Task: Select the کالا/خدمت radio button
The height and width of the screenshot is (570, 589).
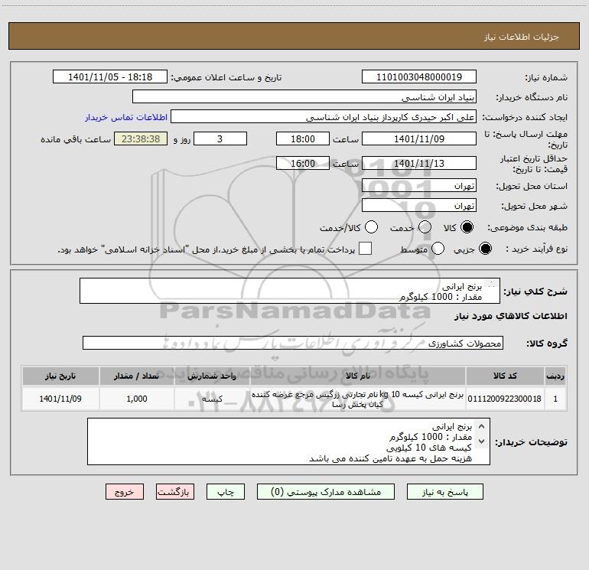Action: click(x=372, y=227)
